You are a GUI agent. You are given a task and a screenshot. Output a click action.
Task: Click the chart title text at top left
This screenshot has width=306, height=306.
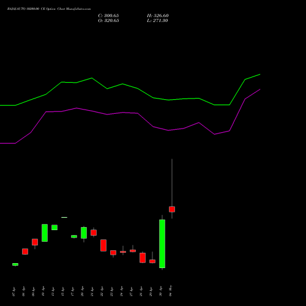tap(49, 9)
